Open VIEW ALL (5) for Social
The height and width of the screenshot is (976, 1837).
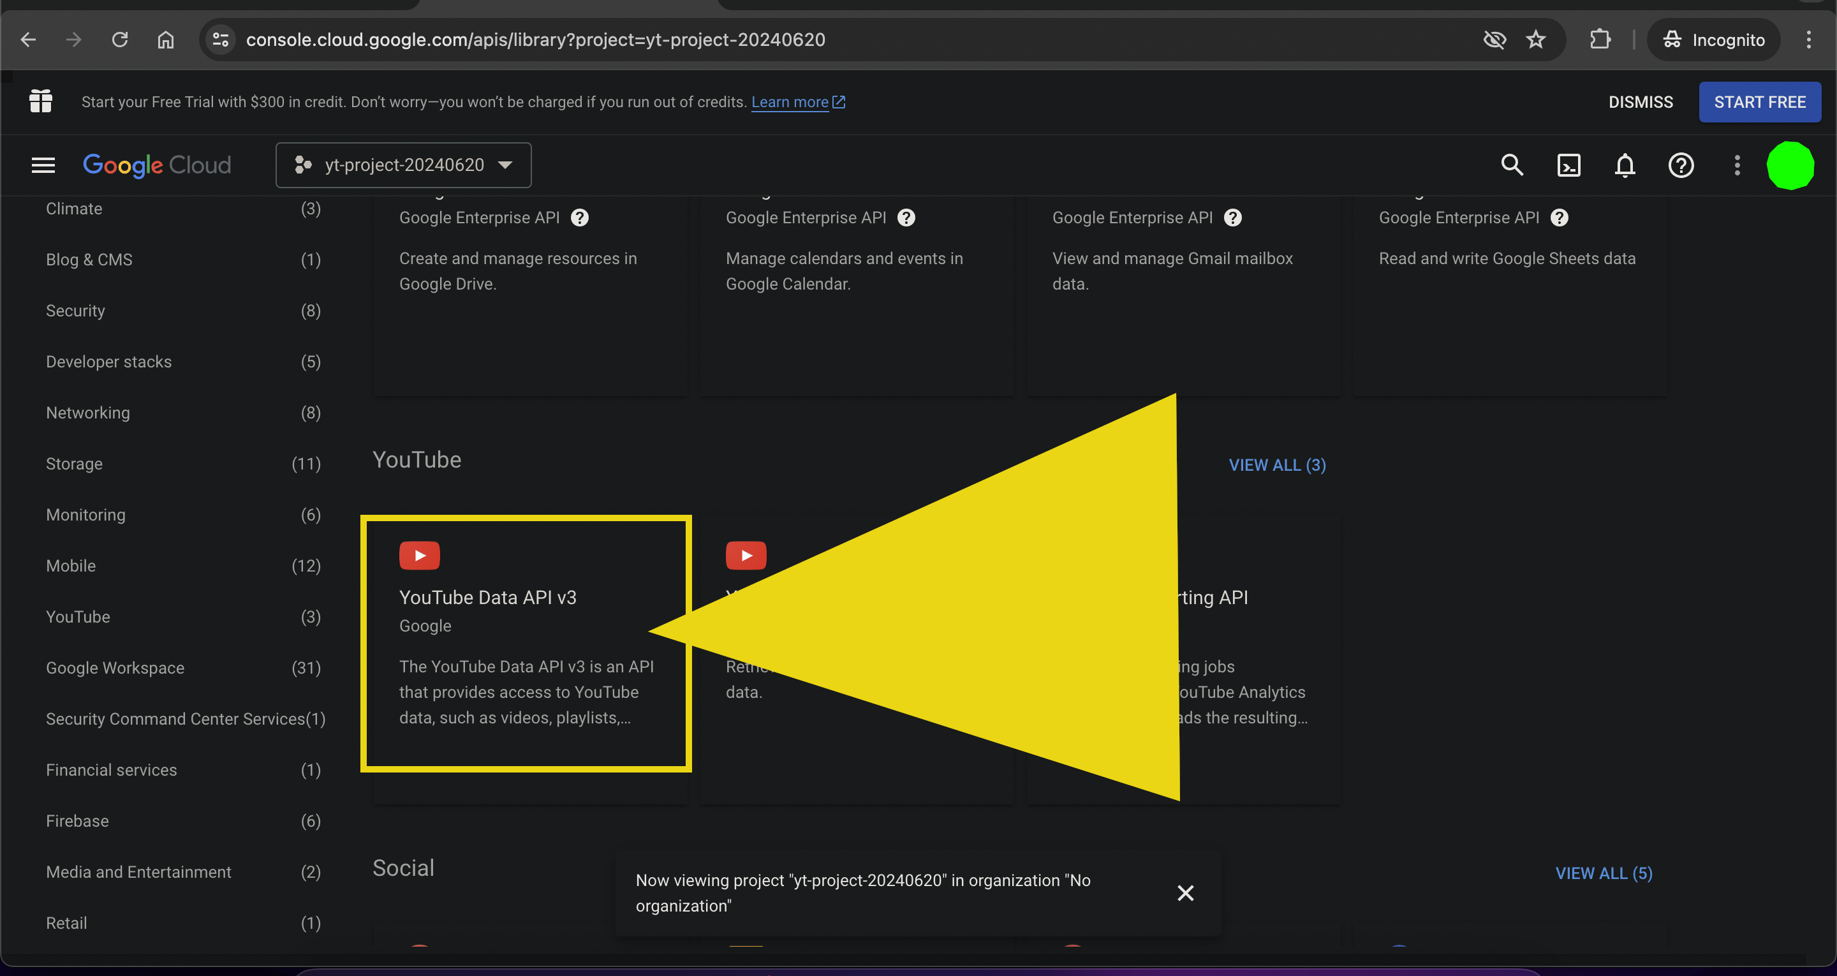pos(1604,873)
